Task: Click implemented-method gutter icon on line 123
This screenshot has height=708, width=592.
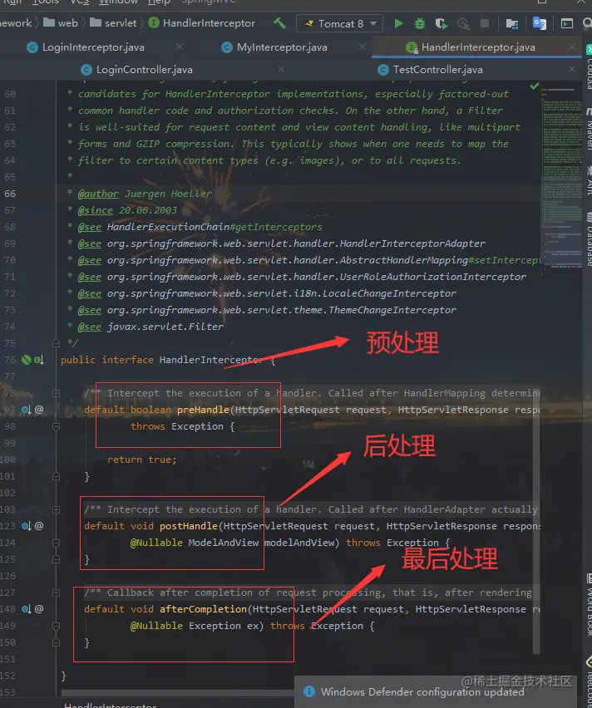Action: pos(27,525)
